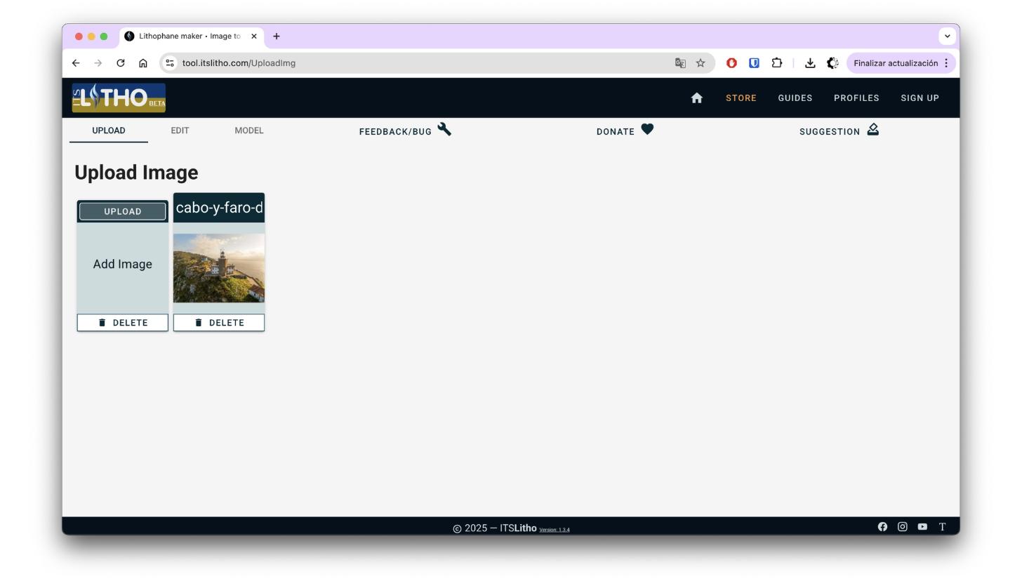Open the tab search dropdown arrow
Viewport: 1022px width, 581px height.
click(x=948, y=36)
